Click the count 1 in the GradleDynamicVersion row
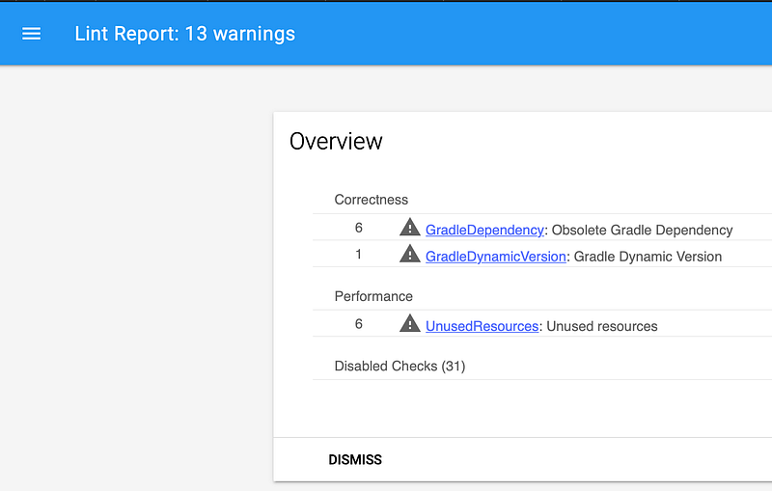The height and width of the screenshot is (491, 772). click(359, 255)
